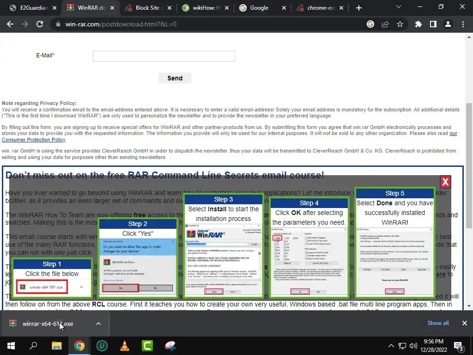This screenshot has height=355, width=473.
Task: Open the green Camtasia taskbar icon
Action: click(x=147, y=346)
